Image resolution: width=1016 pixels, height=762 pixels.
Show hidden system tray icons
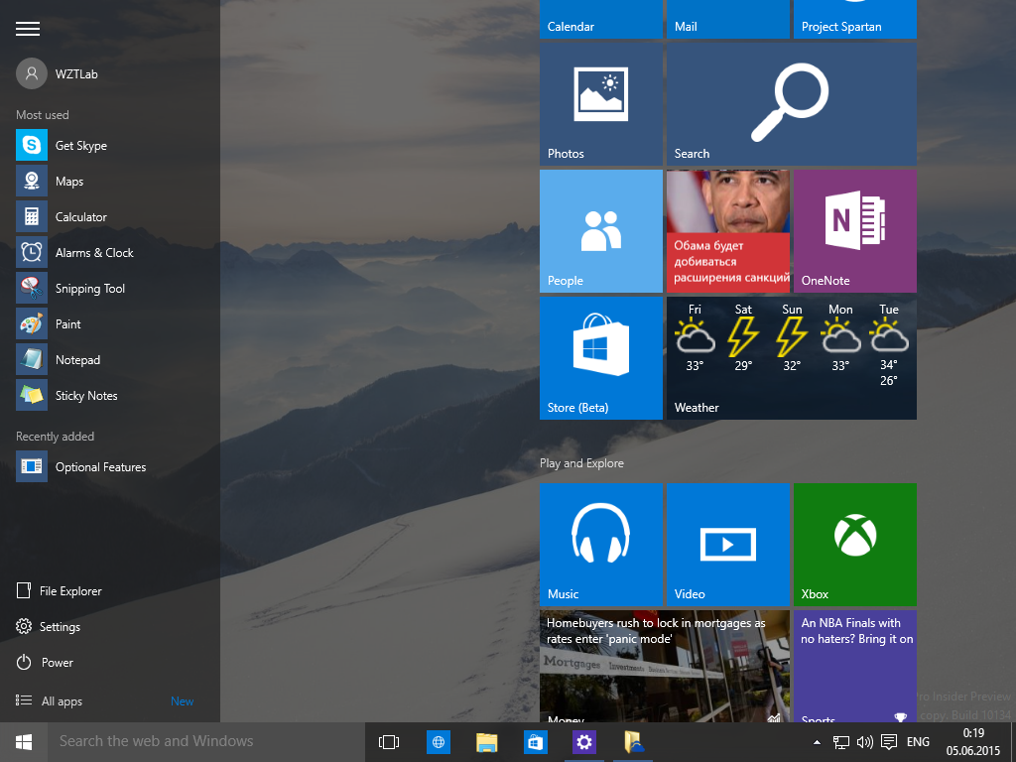[x=818, y=742]
